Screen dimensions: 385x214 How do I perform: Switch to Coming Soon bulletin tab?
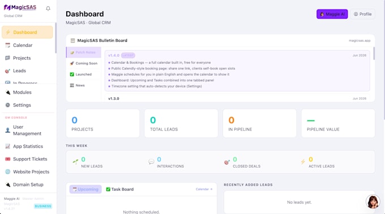pyautogui.click(x=84, y=63)
